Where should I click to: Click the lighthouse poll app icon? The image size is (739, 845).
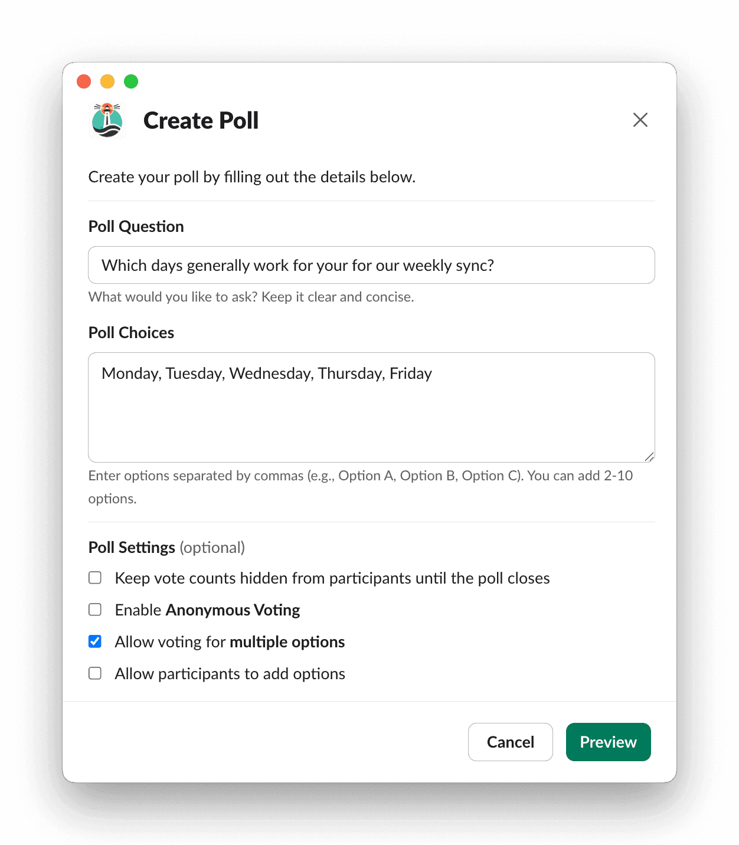point(108,120)
